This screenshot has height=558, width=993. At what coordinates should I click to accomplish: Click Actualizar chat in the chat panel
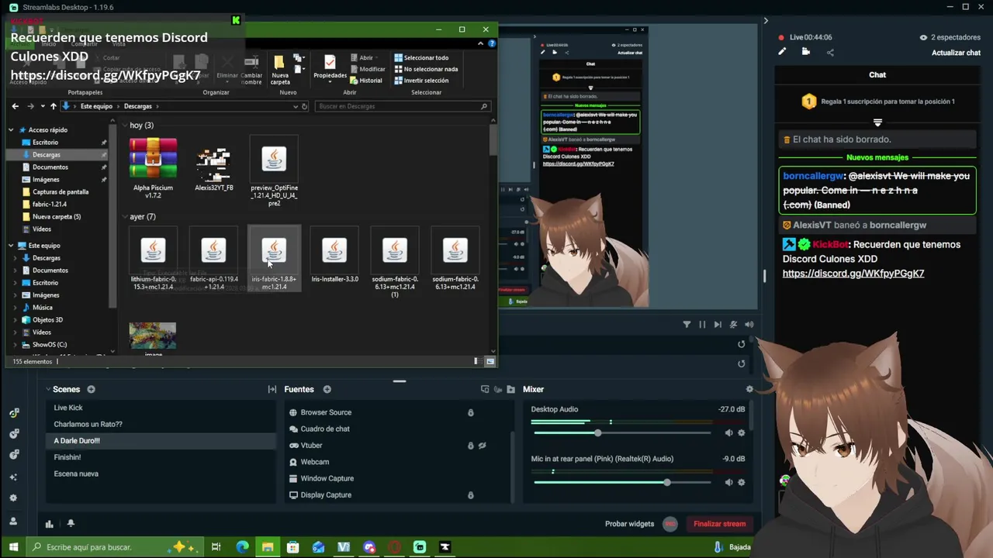956,53
